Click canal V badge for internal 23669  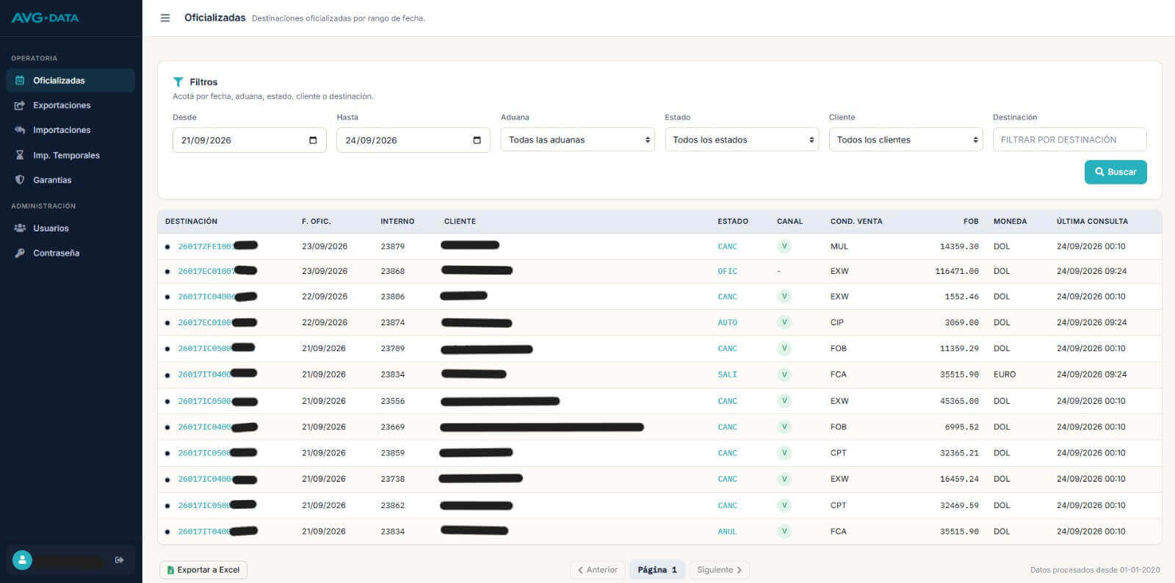coord(784,427)
